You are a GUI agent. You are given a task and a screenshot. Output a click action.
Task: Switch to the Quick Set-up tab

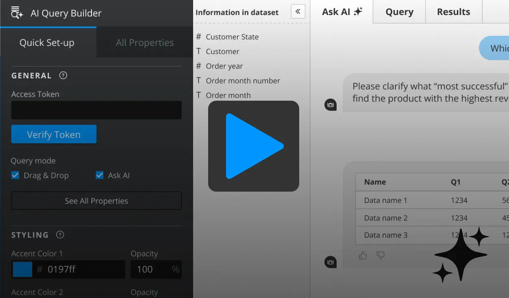click(48, 43)
